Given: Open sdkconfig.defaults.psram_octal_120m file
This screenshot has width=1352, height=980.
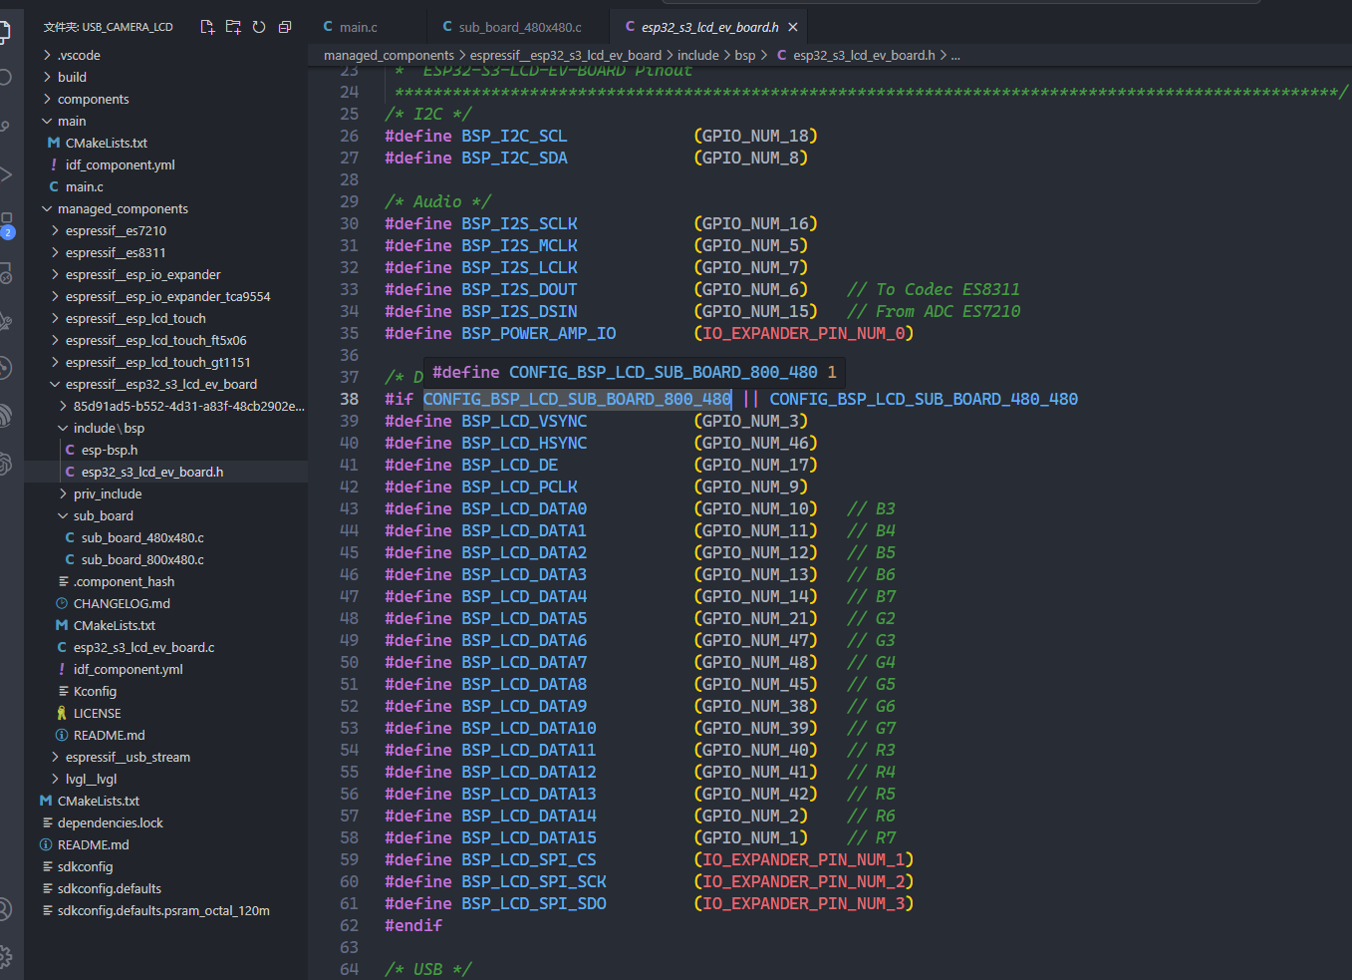Looking at the screenshot, I should click(163, 910).
